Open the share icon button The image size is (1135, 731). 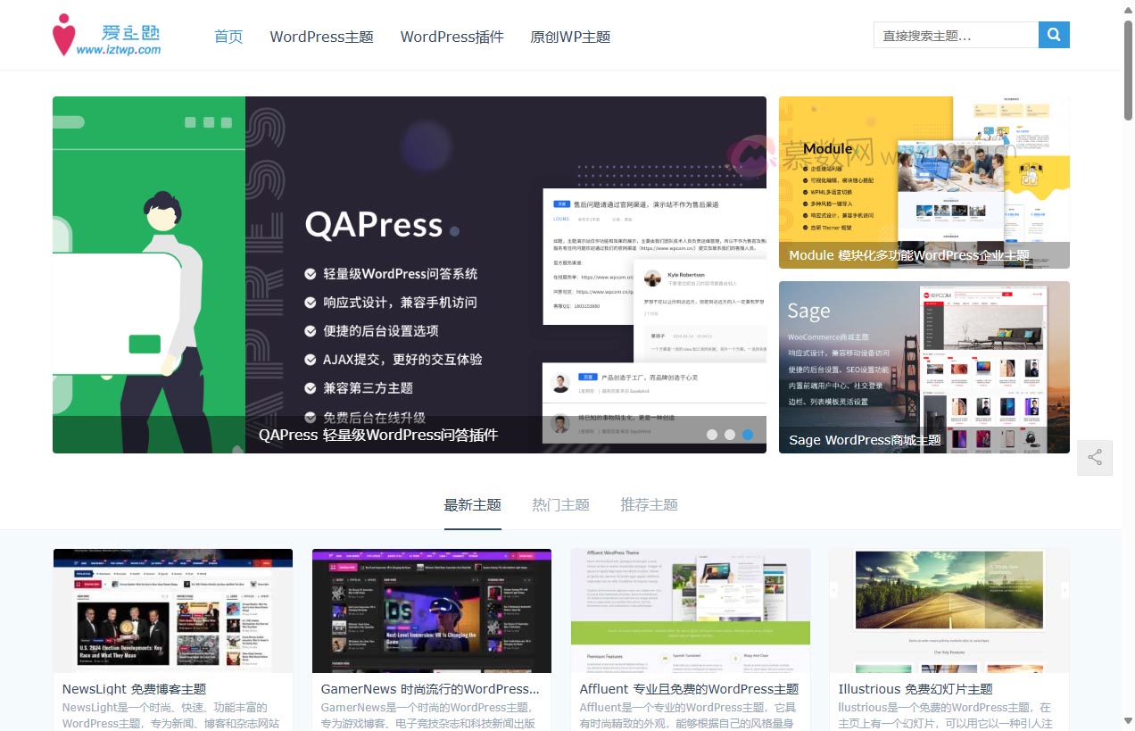click(x=1095, y=458)
